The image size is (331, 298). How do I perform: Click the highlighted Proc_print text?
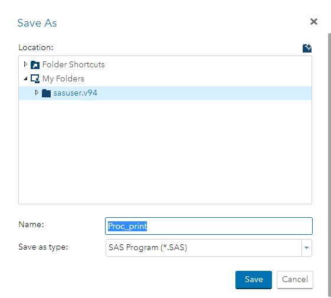(x=127, y=226)
